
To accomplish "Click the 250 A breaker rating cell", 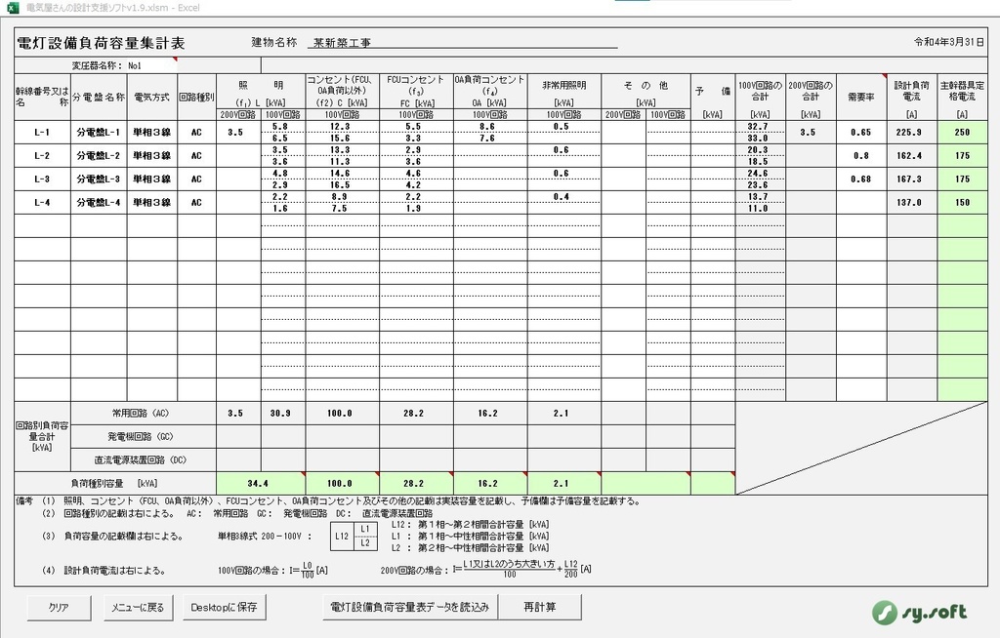I will (x=961, y=132).
